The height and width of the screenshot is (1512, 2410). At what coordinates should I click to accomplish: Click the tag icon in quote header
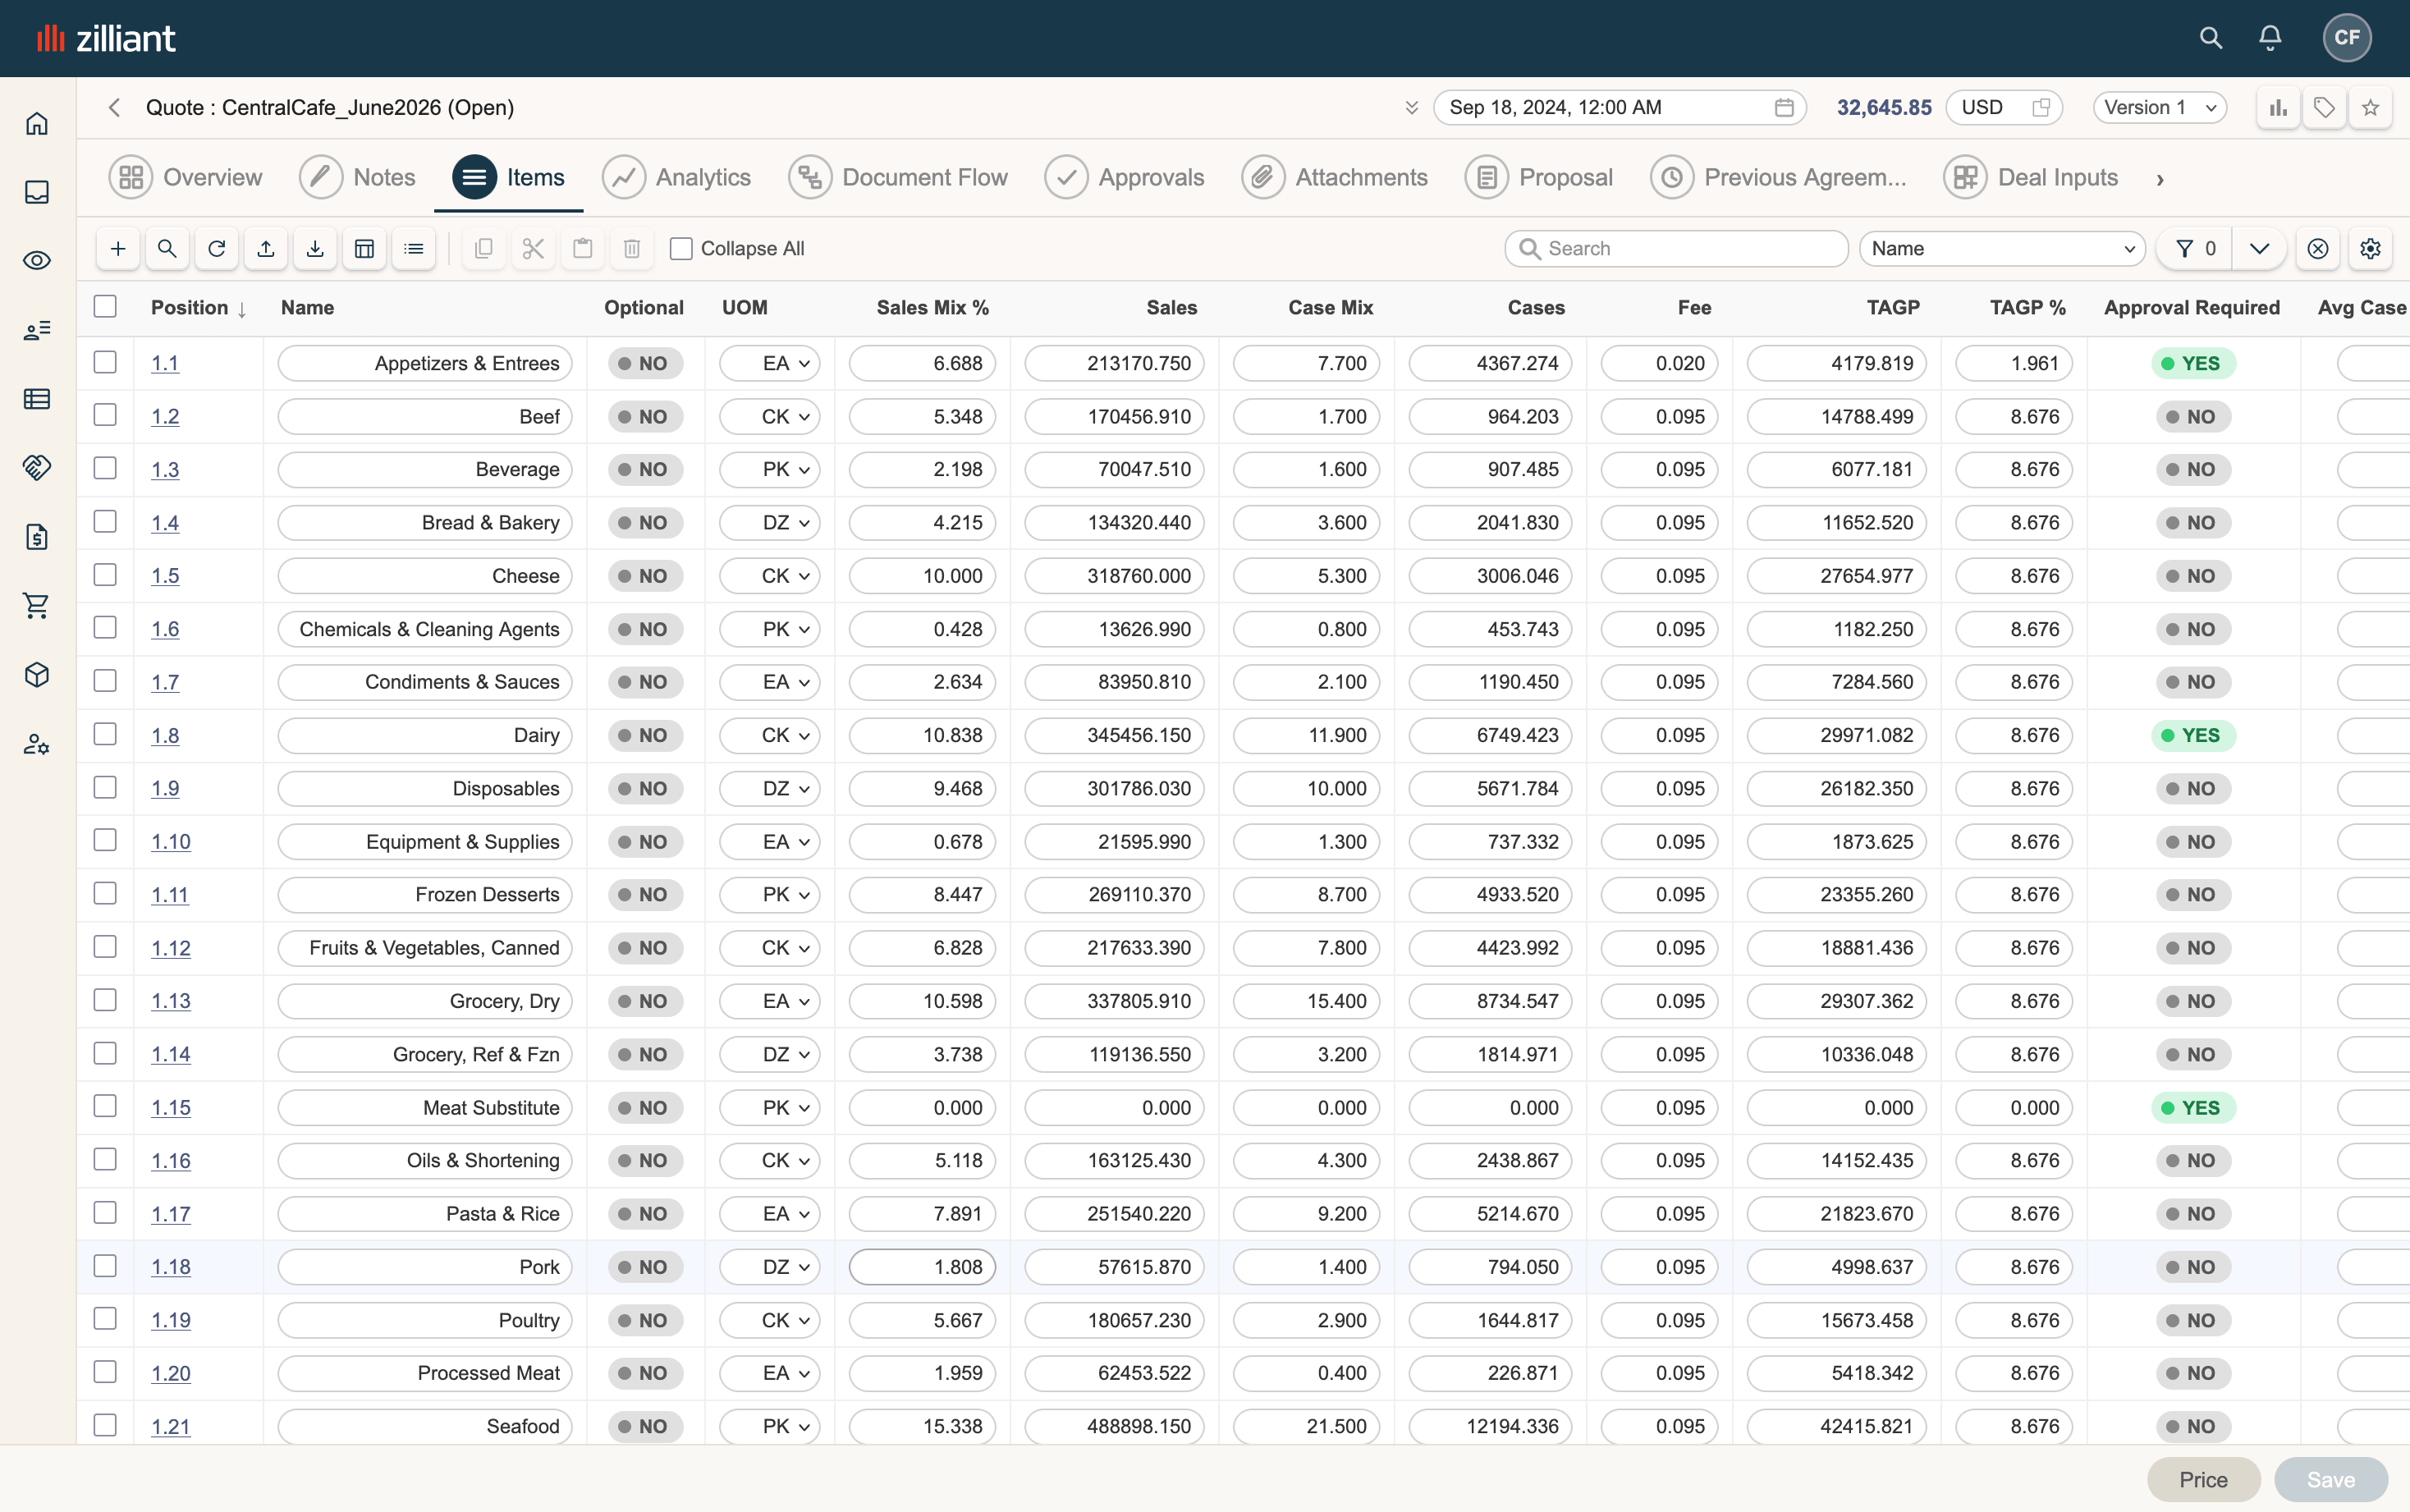pos(2324,107)
